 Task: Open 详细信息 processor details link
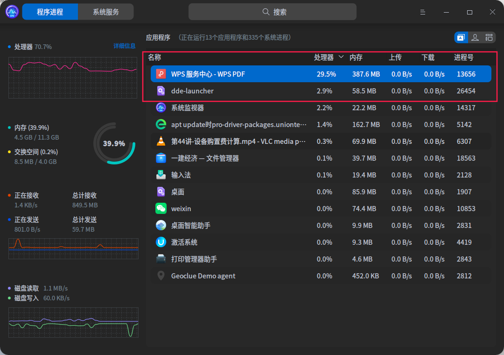click(126, 47)
